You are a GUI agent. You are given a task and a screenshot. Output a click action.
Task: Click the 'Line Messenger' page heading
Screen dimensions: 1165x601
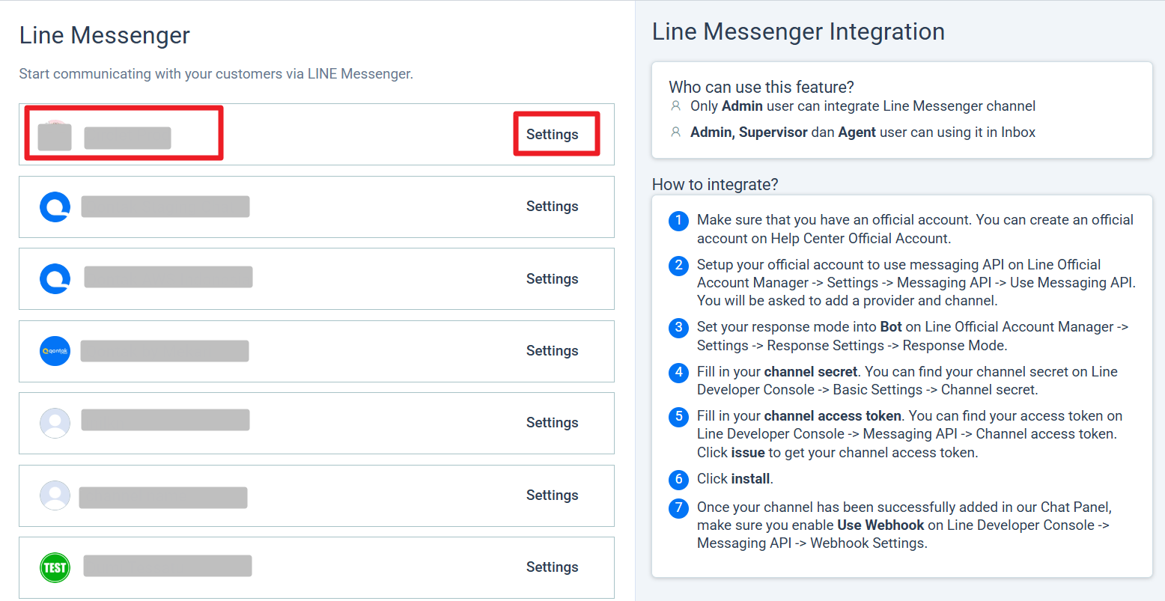(105, 35)
